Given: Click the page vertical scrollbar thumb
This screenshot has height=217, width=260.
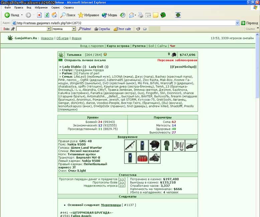Looking at the screenshot, I should [257, 68].
